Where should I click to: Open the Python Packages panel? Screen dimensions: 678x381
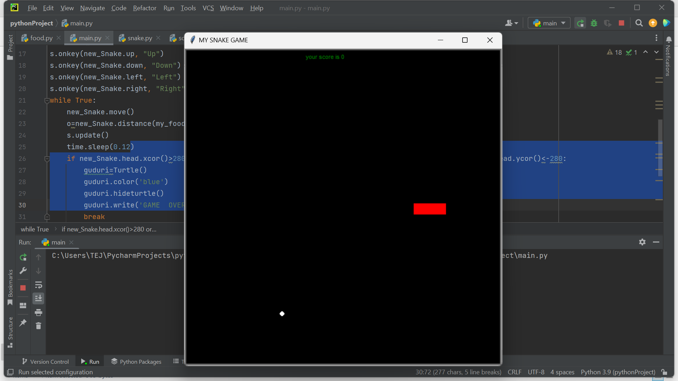(136, 361)
